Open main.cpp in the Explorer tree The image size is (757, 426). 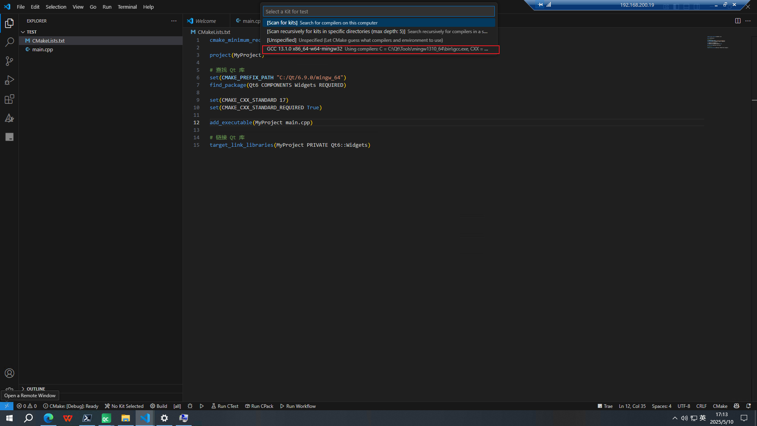[x=43, y=49]
